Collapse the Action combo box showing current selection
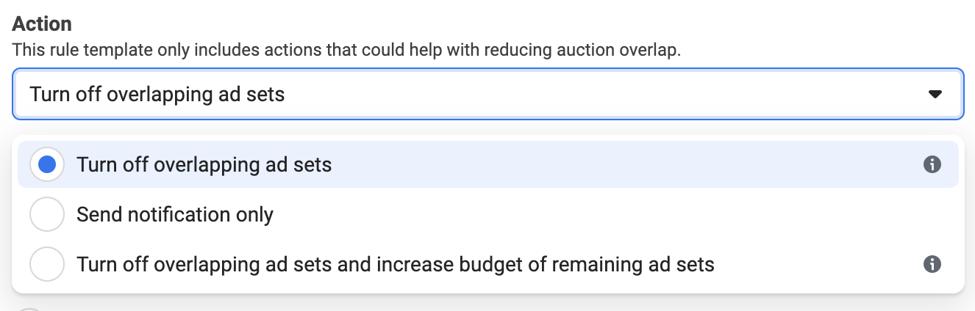Image resolution: width=975 pixels, height=311 pixels. (x=488, y=95)
